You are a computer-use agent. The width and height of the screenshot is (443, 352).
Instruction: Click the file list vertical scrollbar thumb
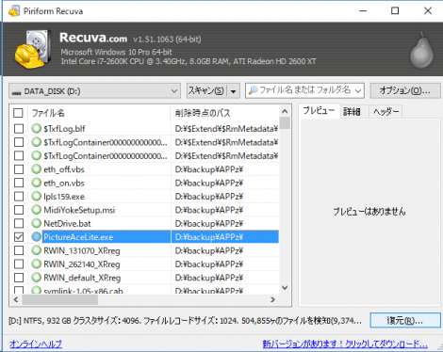coord(285,122)
